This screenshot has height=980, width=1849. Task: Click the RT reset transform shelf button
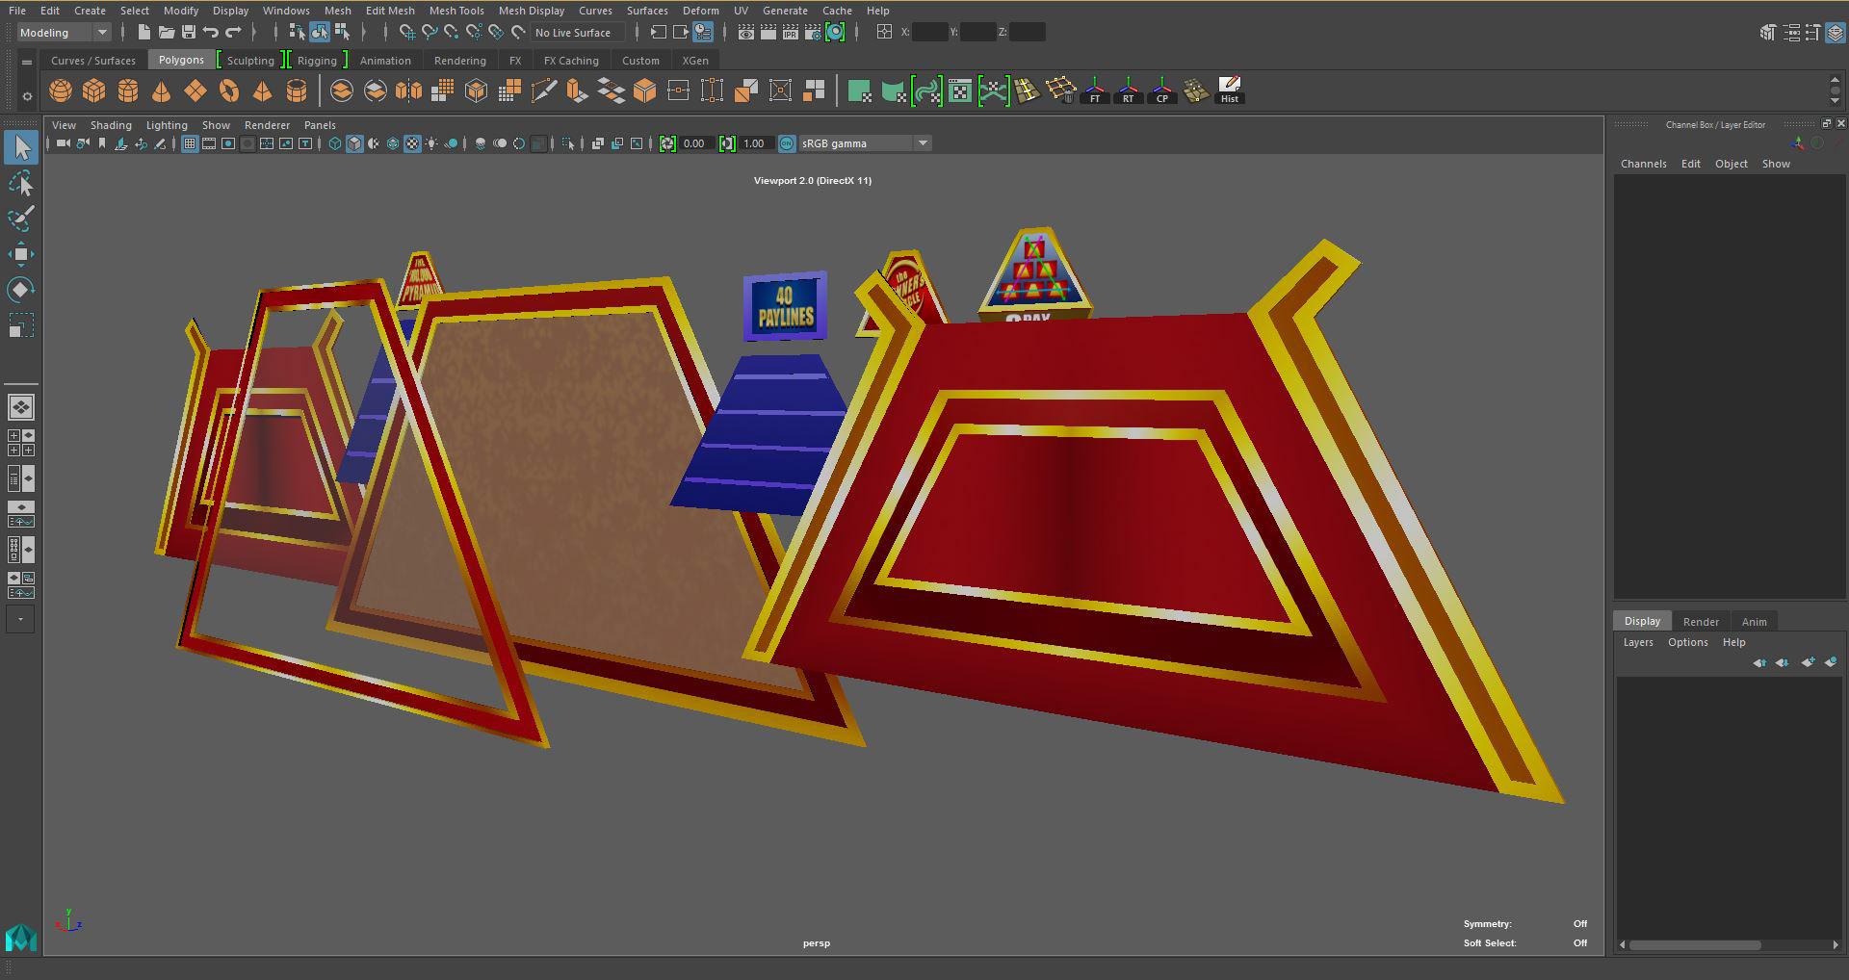1129,91
